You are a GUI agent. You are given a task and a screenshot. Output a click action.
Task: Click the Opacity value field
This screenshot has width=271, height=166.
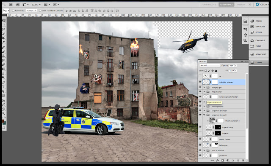point(232,66)
